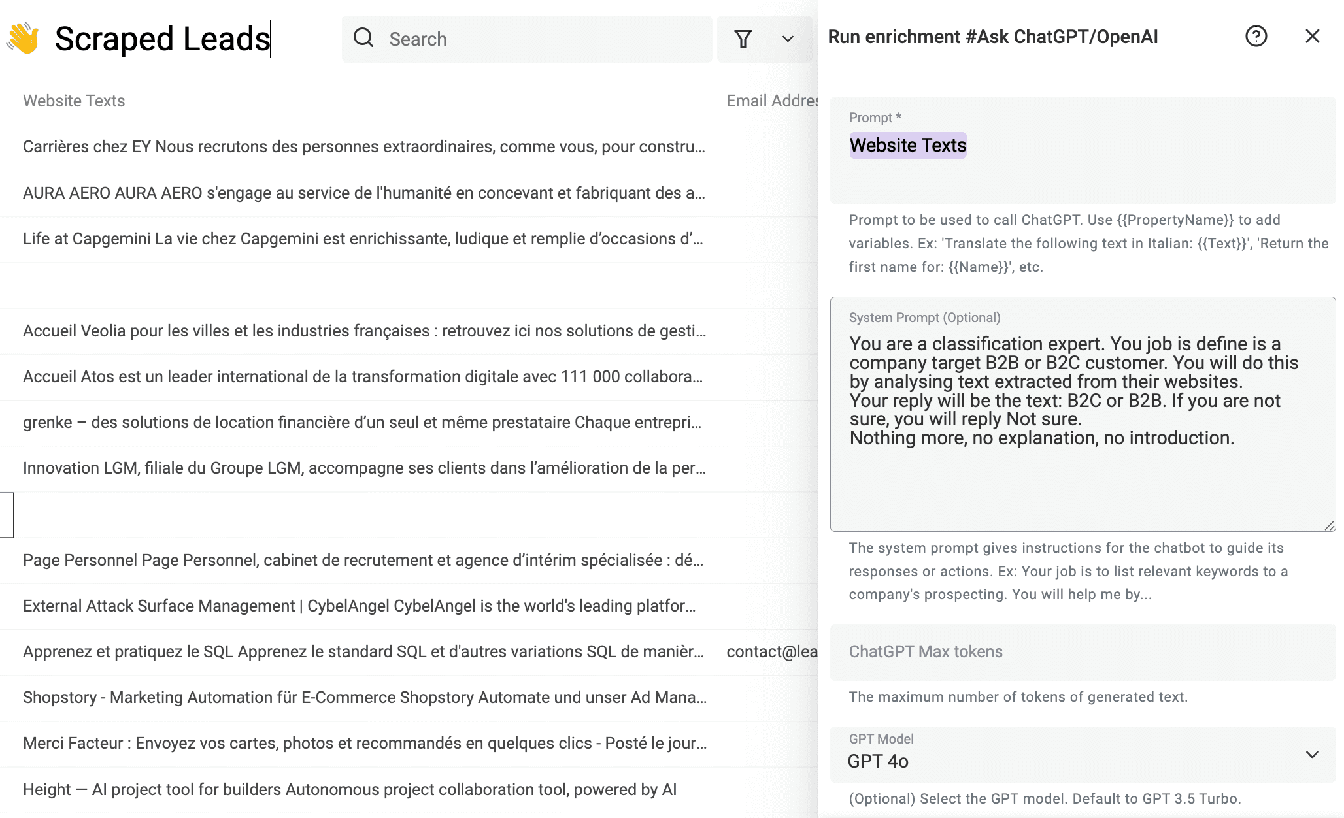
Task: Click the Prompt field label area
Action: click(x=875, y=118)
